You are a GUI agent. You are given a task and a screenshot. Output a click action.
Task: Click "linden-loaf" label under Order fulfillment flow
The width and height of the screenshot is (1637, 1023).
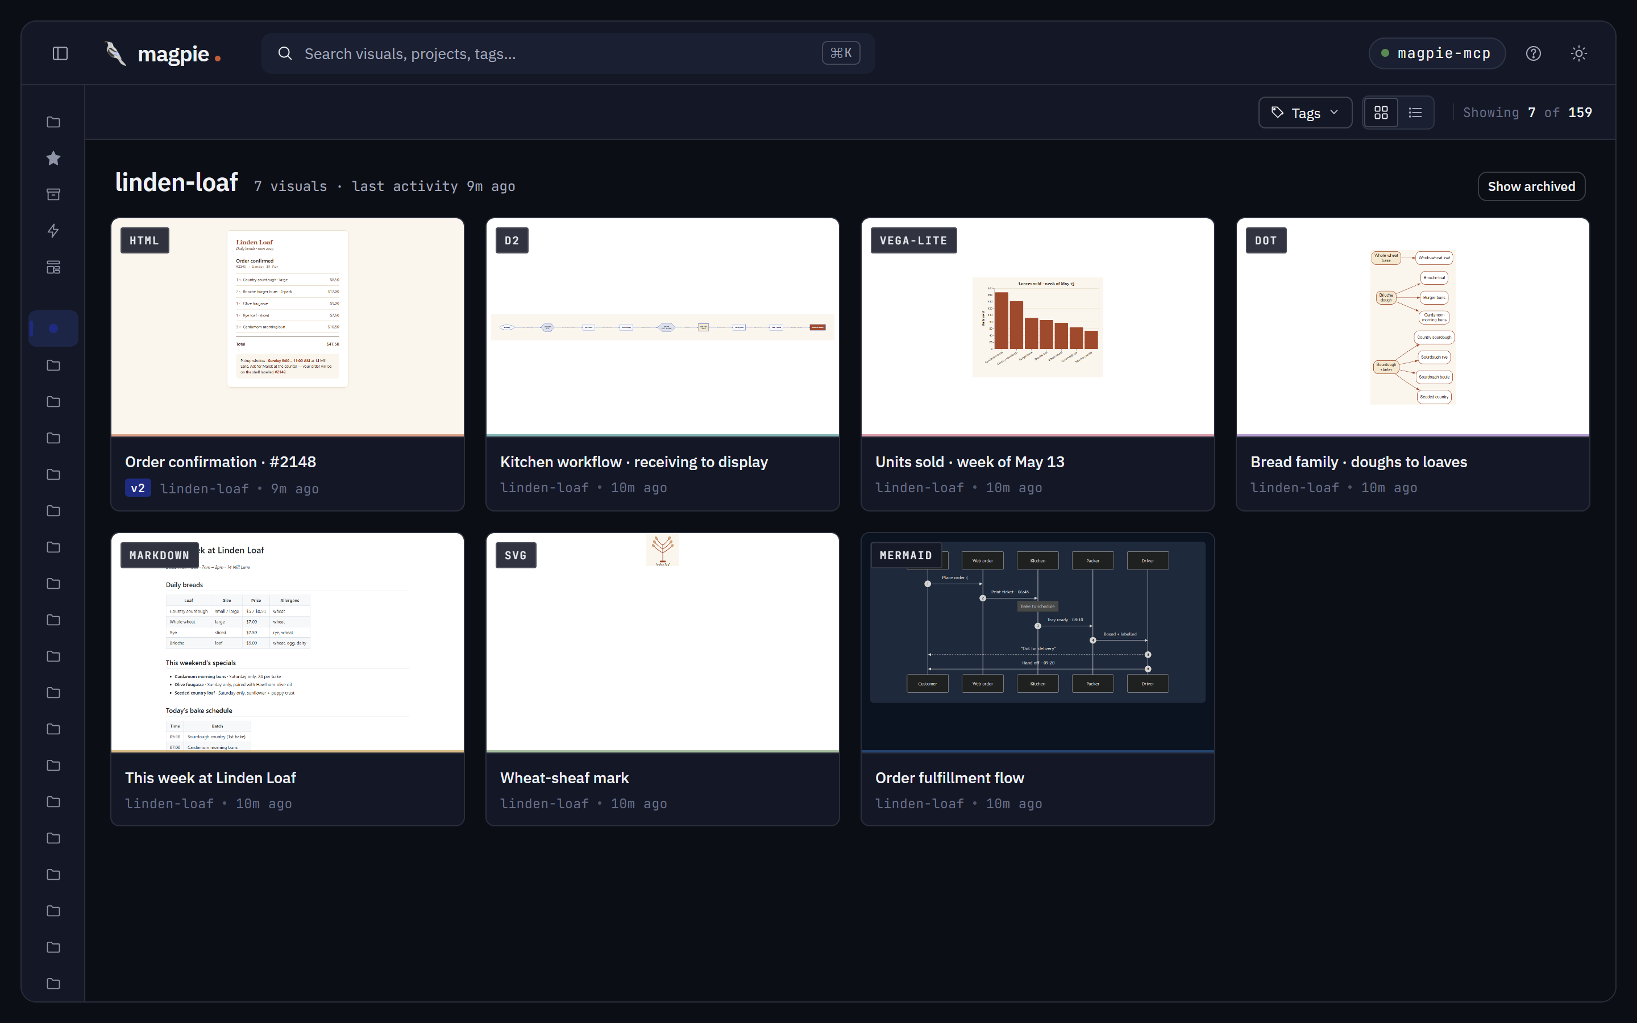[x=919, y=804]
